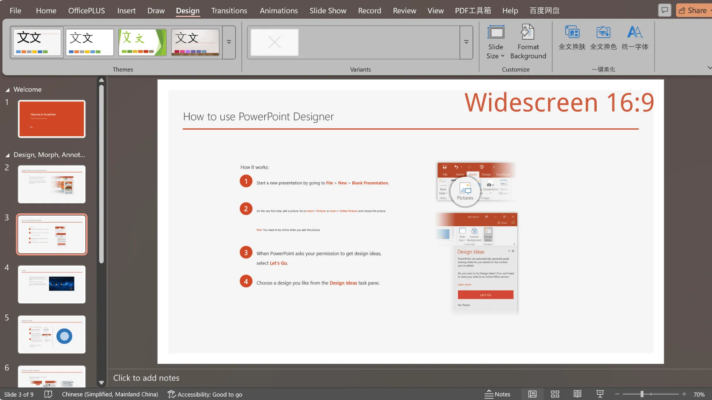Switch to the View tab
The image size is (712, 400).
point(435,11)
